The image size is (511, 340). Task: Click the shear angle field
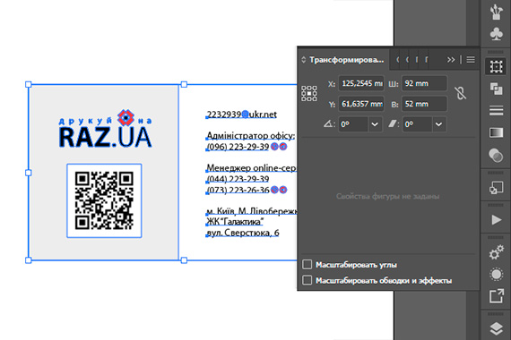click(417, 124)
